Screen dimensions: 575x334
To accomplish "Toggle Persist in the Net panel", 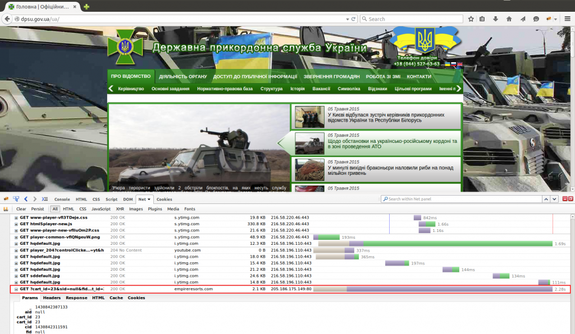I will (x=38, y=209).
